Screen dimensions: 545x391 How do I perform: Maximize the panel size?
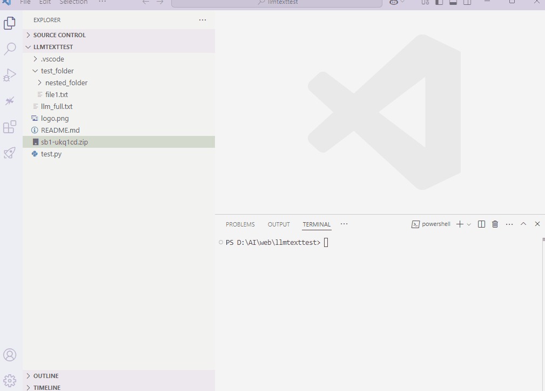point(523,224)
